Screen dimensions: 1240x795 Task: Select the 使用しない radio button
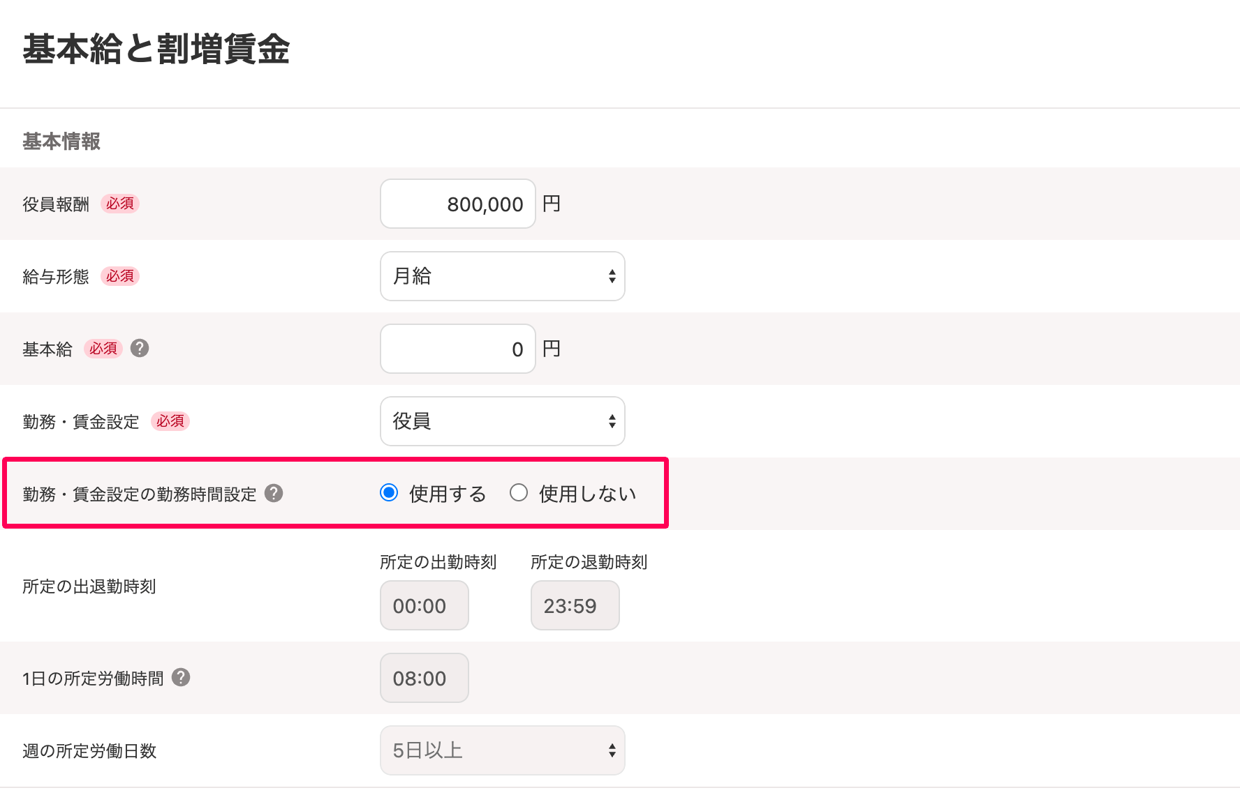pyautogui.click(x=519, y=493)
